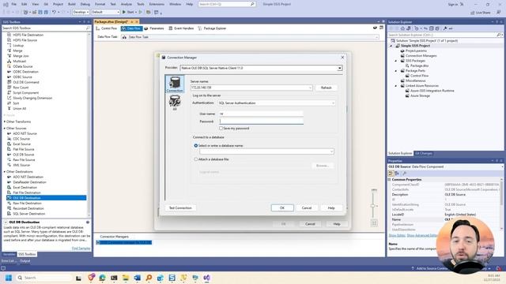Choose Attach a database file option

[196, 159]
